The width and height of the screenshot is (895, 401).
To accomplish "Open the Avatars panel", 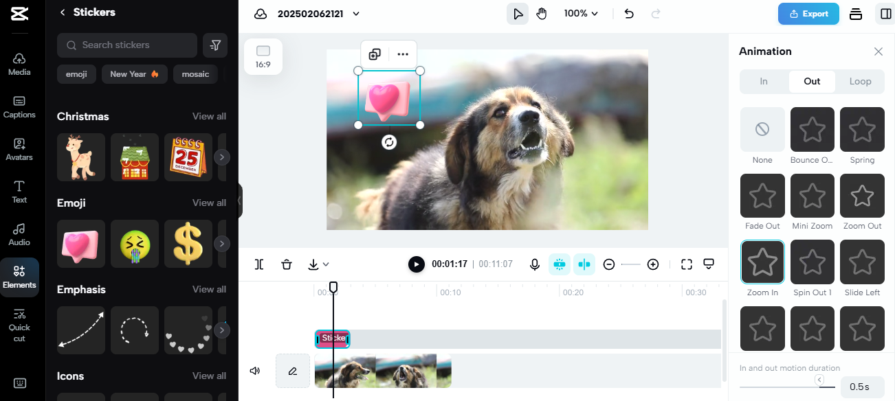I will click(19, 149).
